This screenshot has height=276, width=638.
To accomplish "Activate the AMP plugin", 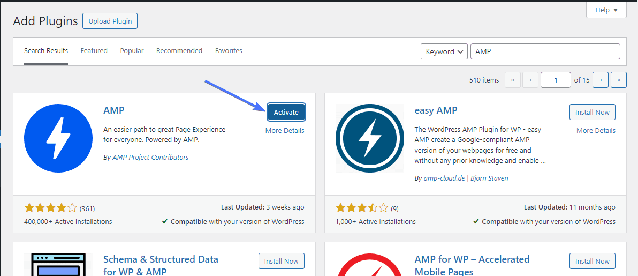I will pos(286,112).
